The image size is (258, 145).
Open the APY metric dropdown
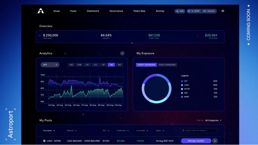click(x=50, y=65)
